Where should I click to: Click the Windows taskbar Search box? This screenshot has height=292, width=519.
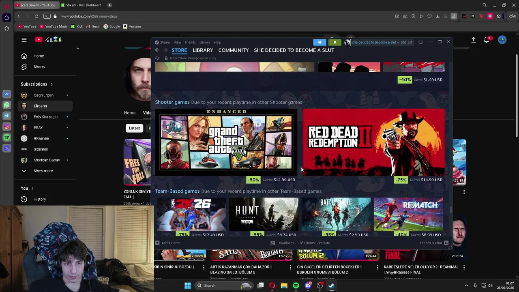225,286
